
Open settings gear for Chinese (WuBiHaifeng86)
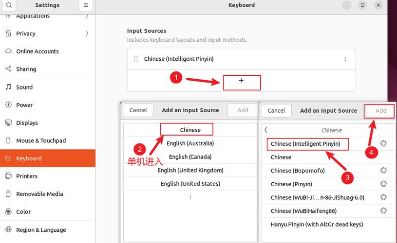[383, 210]
